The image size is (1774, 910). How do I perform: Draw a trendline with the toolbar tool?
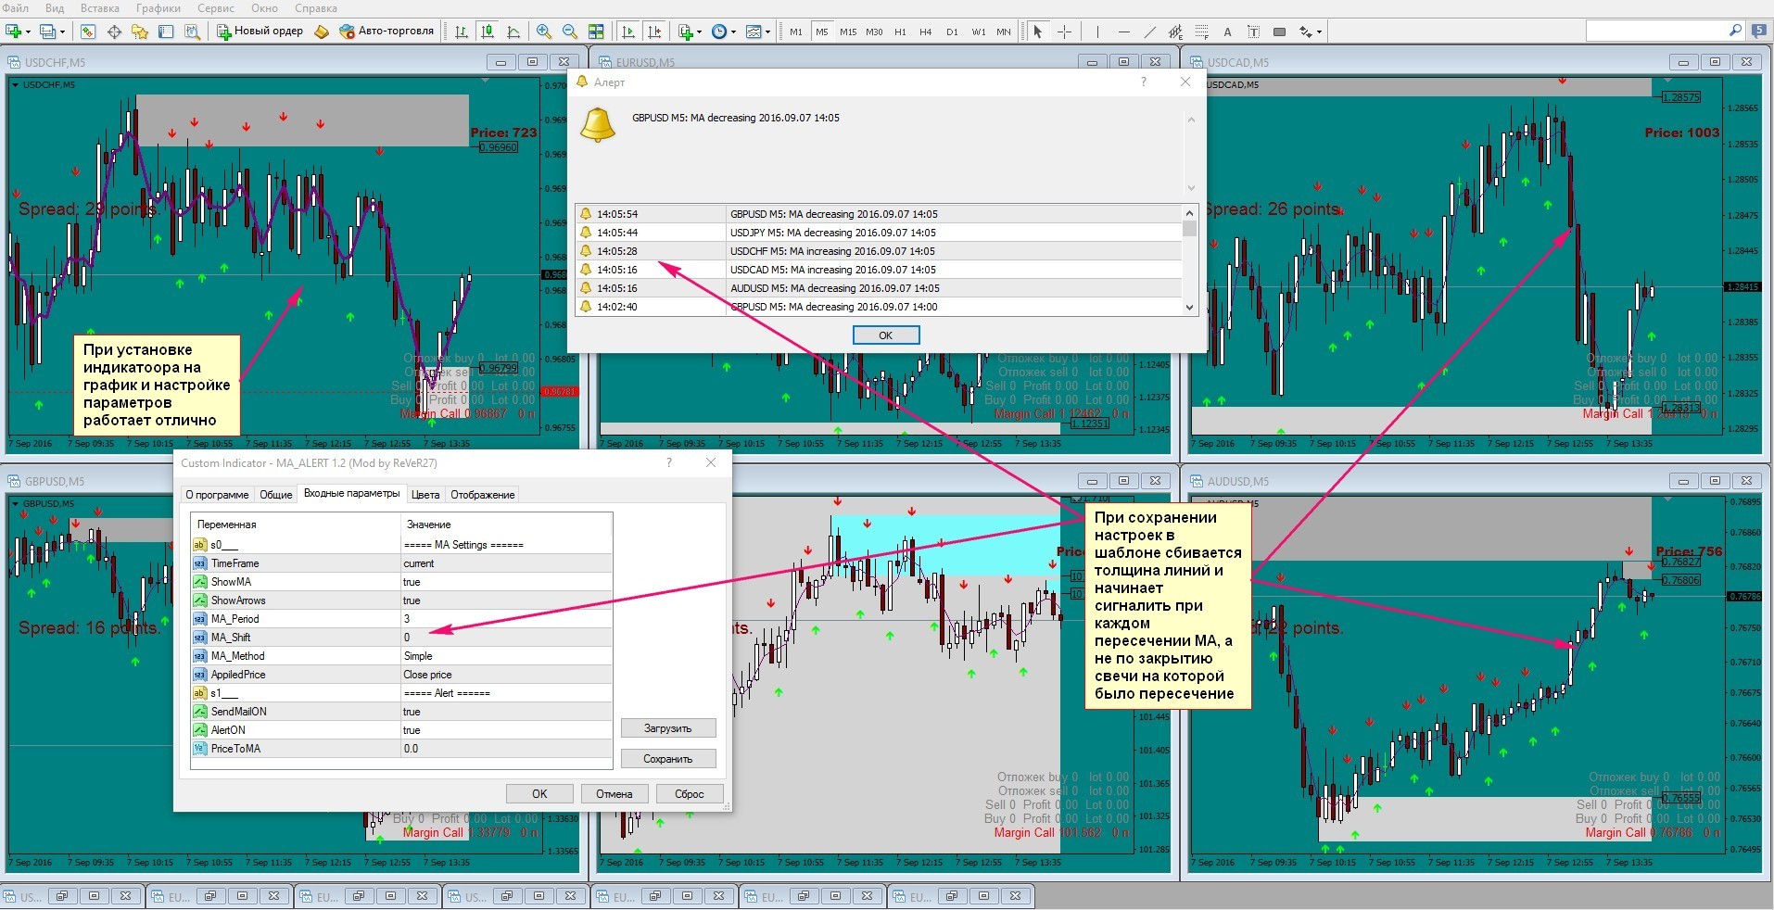[x=1149, y=32]
